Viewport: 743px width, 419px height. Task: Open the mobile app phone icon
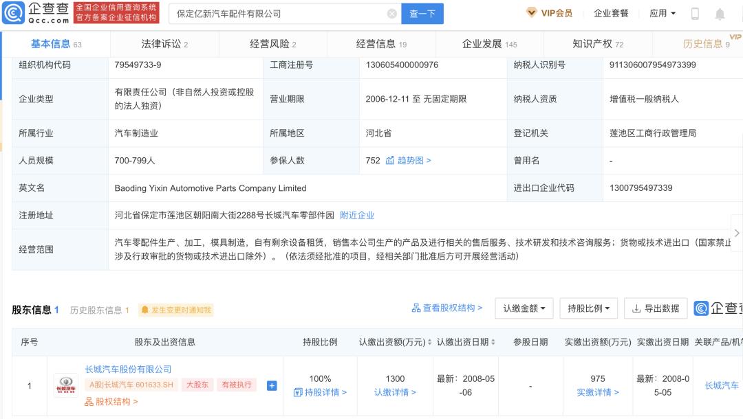tap(695, 14)
